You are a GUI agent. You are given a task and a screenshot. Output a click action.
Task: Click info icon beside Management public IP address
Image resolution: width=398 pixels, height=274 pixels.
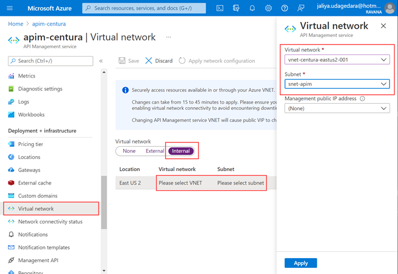(x=362, y=99)
